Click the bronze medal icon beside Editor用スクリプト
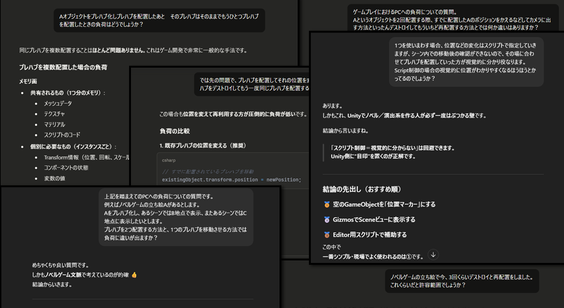564x308 pixels. (326, 235)
